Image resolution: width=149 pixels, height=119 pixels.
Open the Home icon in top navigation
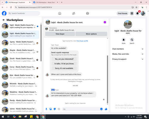pyautogui.click(x=60, y=13)
